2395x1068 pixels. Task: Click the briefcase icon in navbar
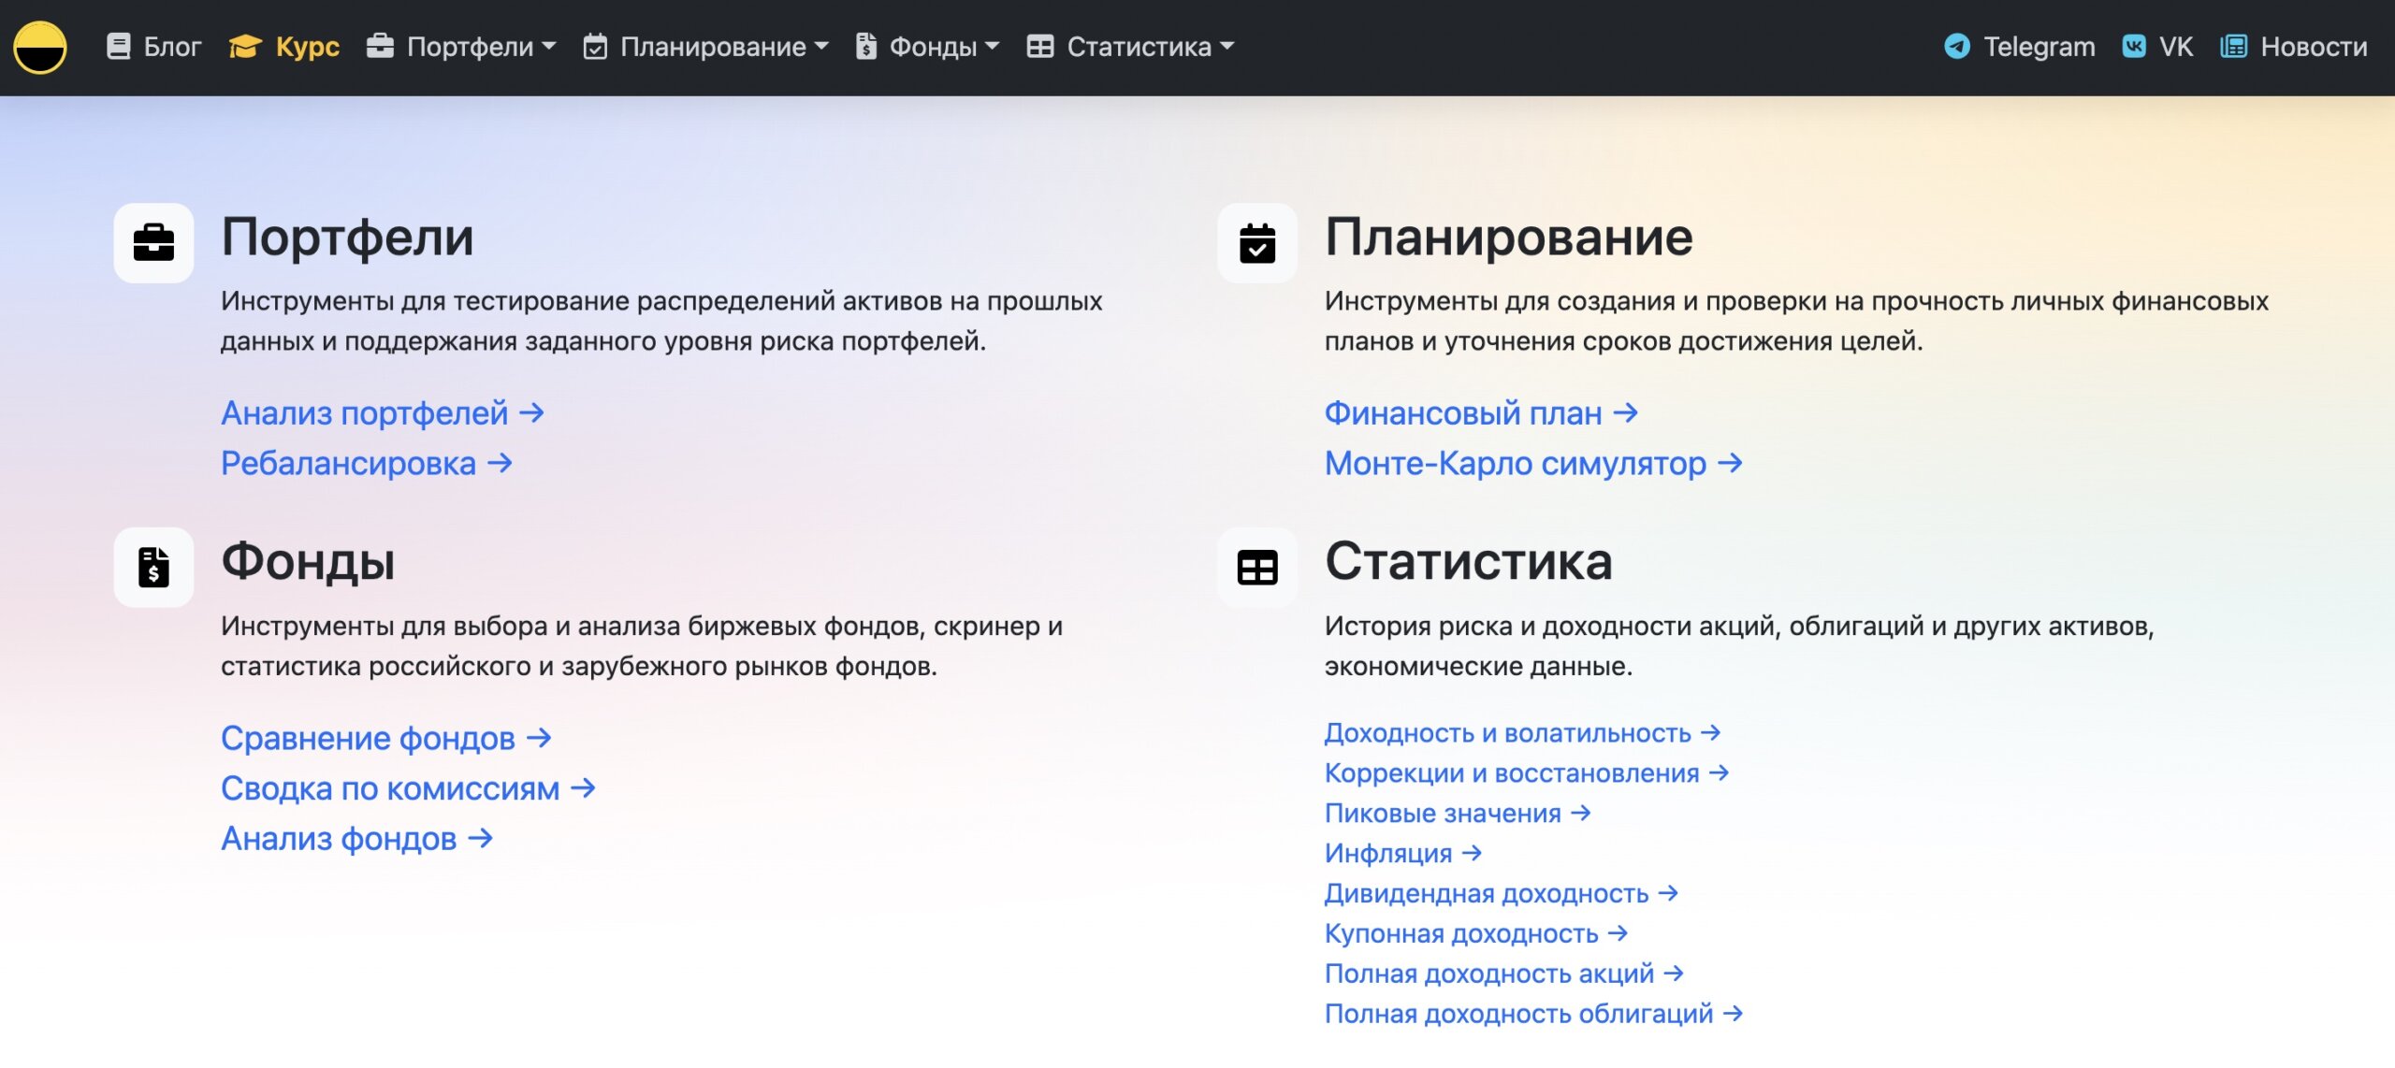point(380,46)
